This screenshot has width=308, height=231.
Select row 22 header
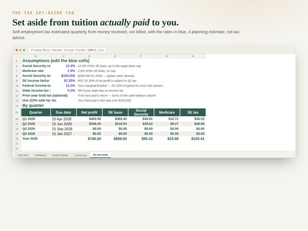click(17, 149)
